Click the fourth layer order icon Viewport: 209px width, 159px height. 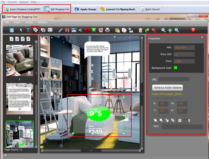point(173,120)
